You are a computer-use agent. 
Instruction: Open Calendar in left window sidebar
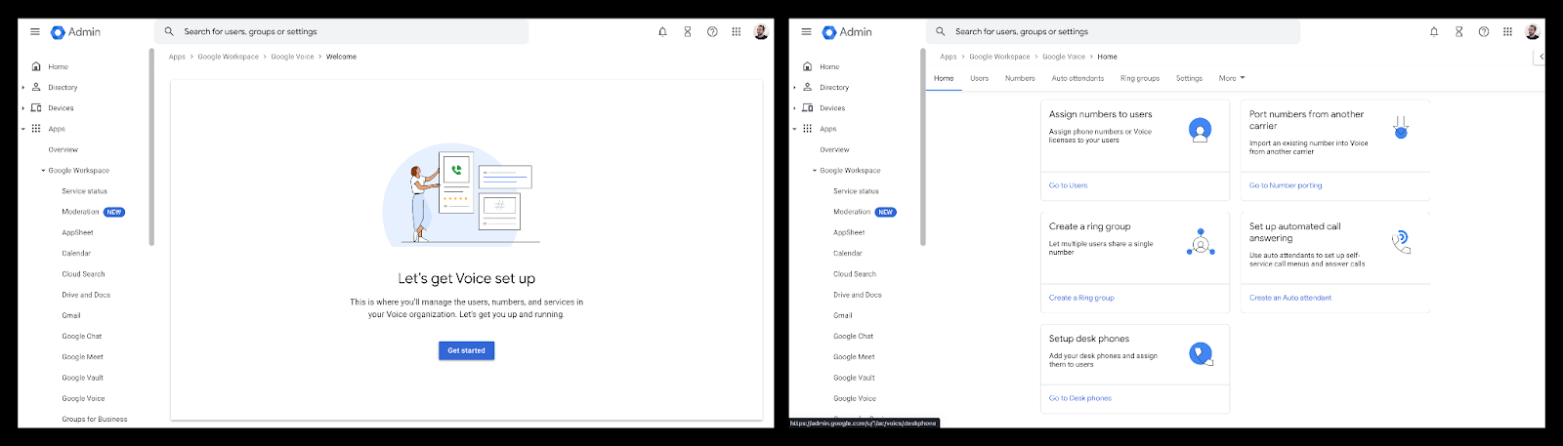click(x=76, y=254)
